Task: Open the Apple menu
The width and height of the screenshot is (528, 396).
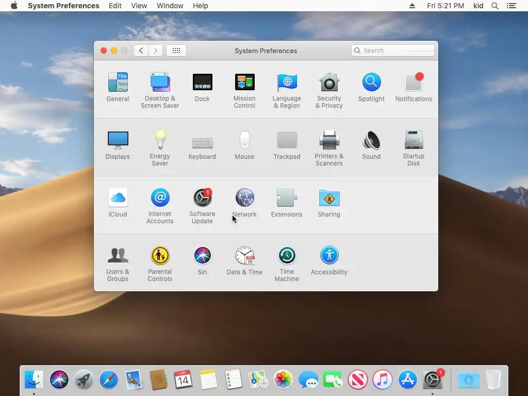Action: (14, 6)
